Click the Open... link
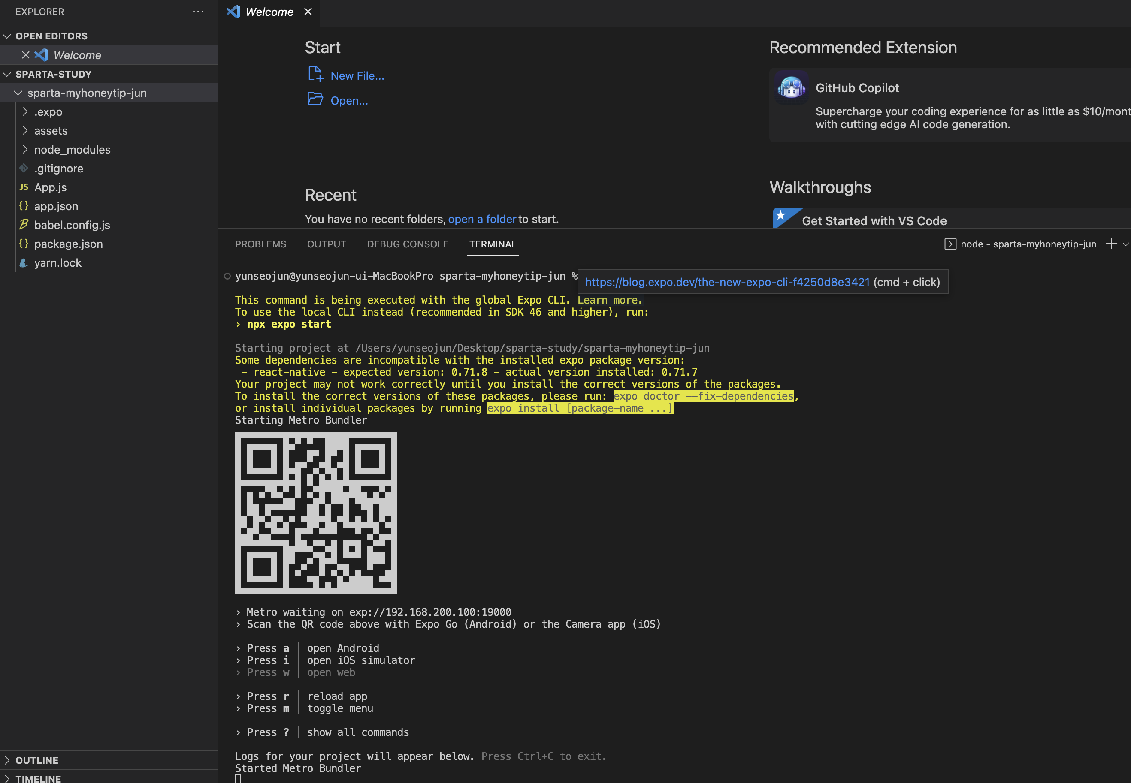The width and height of the screenshot is (1131, 783). click(x=349, y=101)
